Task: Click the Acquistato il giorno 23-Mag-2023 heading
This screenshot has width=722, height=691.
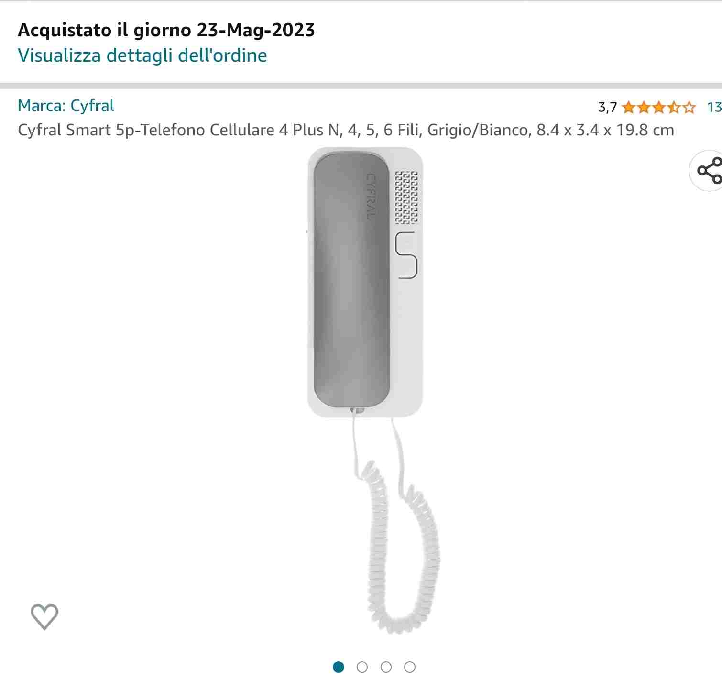Action: 166,30
